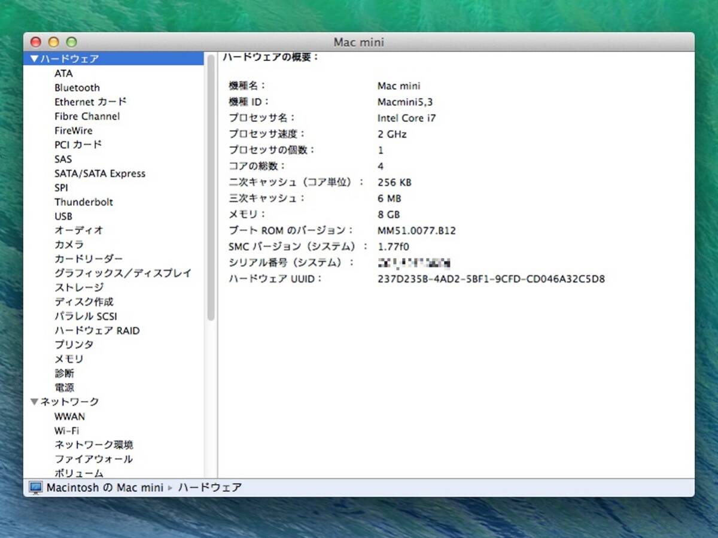This screenshot has width=718, height=538.
Task: Click SMC version value 1.77f0
Action: coord(394,247)
